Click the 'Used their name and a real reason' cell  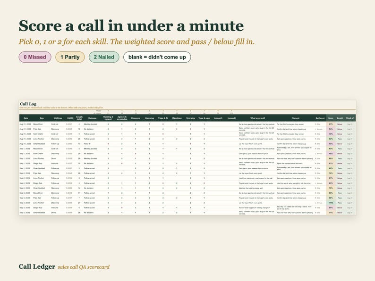pyautogui.click(x=256, y=178)
